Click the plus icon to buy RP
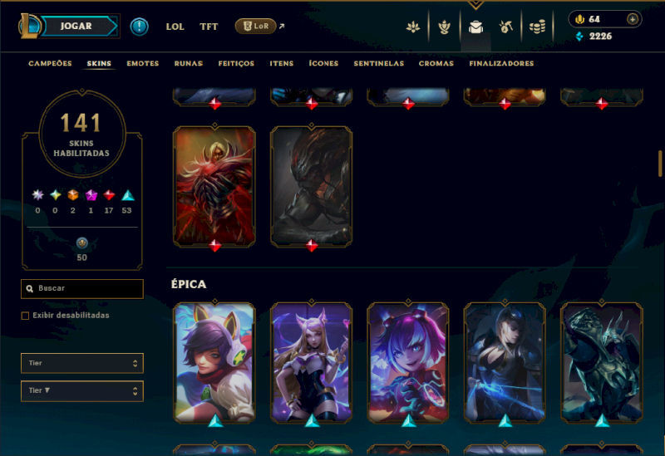Viewport: 665px width, 456px height. (x=633, y=19)
